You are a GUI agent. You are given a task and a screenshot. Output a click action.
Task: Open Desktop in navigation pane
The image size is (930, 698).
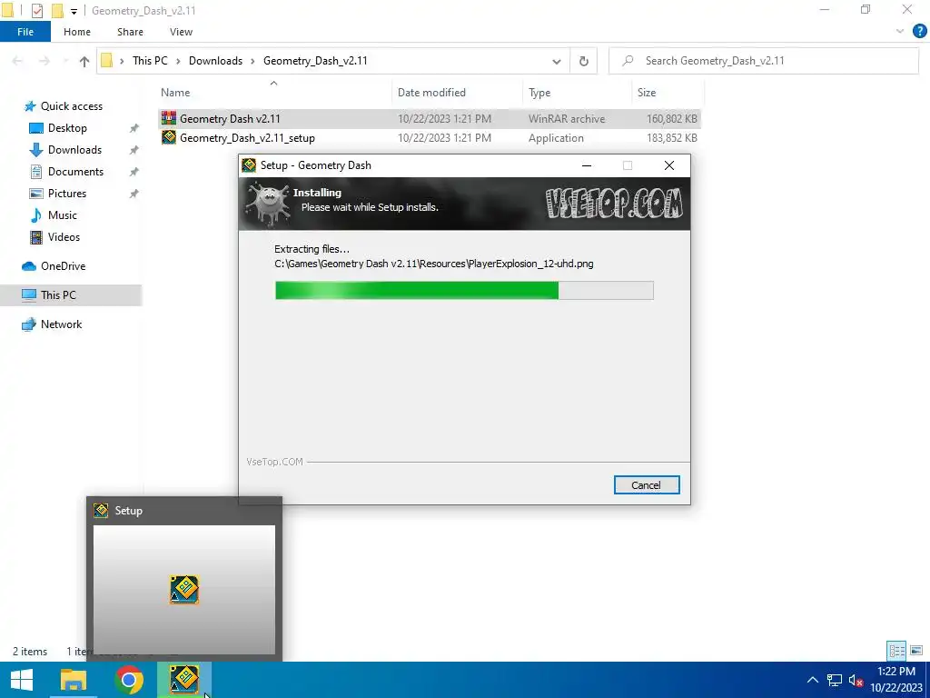click(x=67, y=128)
